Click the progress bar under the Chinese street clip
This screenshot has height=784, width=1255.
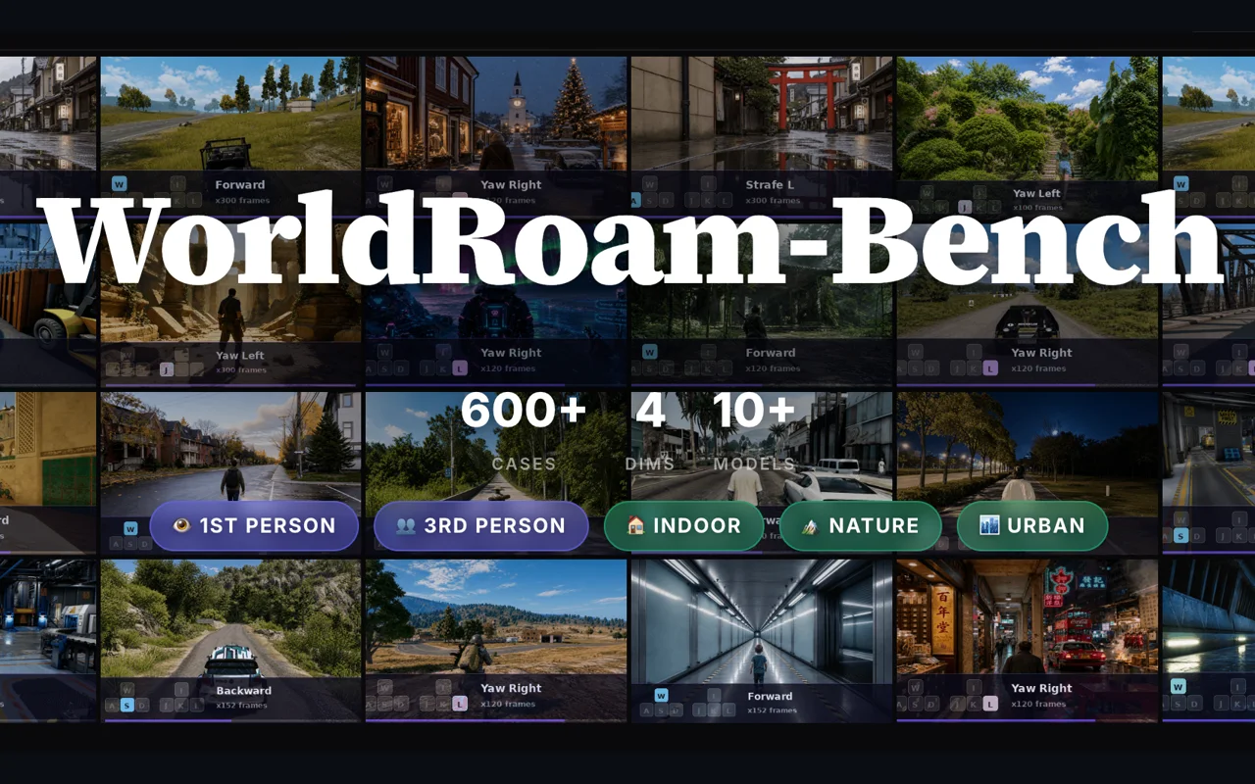point(1028,720)
